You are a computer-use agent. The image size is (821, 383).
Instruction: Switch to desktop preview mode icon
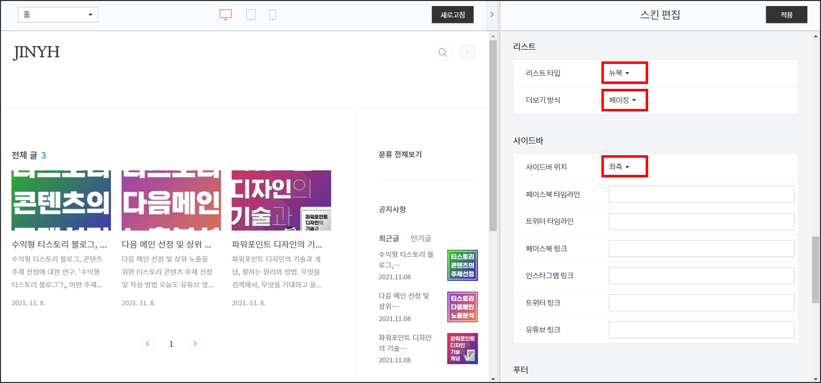[x=226, y=15]
